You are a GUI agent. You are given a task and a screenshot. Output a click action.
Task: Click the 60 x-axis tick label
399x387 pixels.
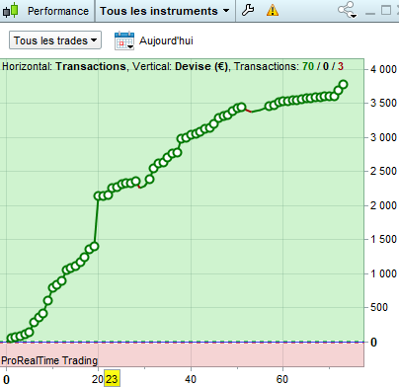tap(282, 379)
